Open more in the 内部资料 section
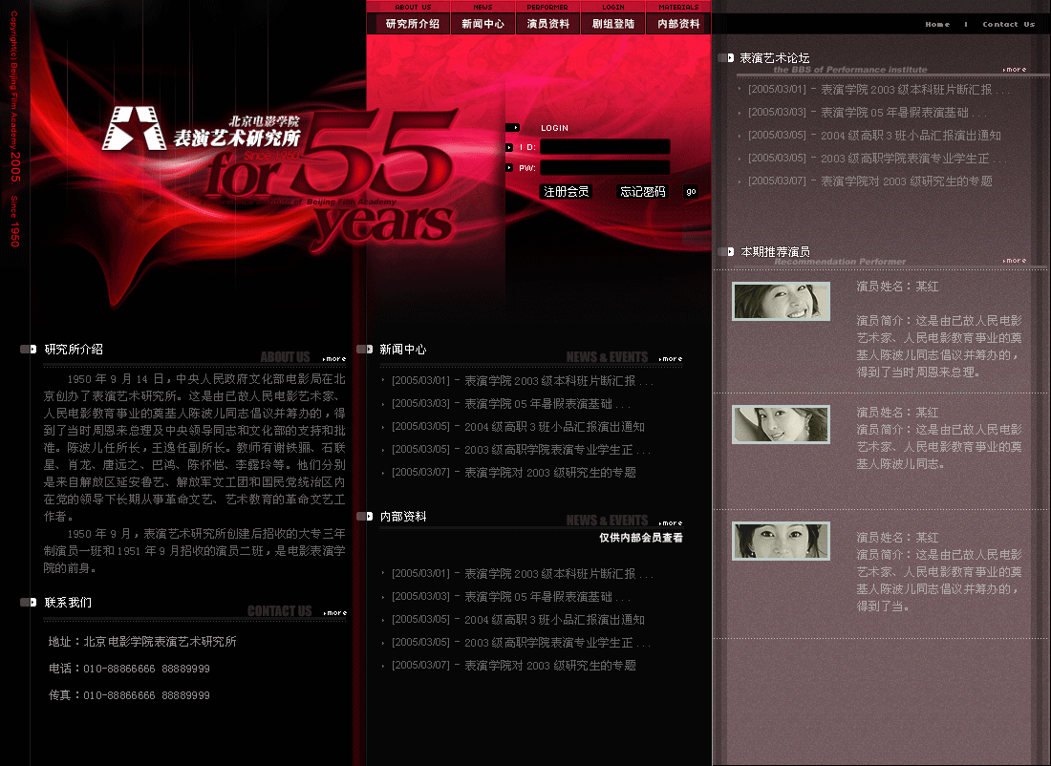Viewport: 1051px width, 766px height. point(671,523)
